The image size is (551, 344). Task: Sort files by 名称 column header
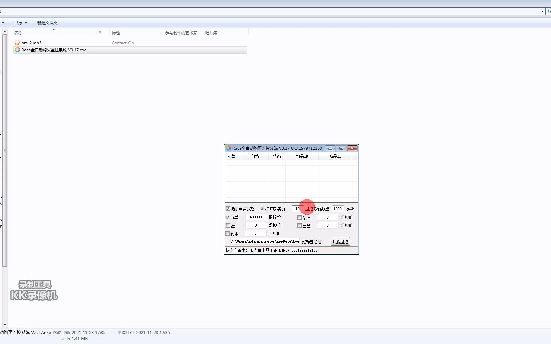tap(54, 33)
